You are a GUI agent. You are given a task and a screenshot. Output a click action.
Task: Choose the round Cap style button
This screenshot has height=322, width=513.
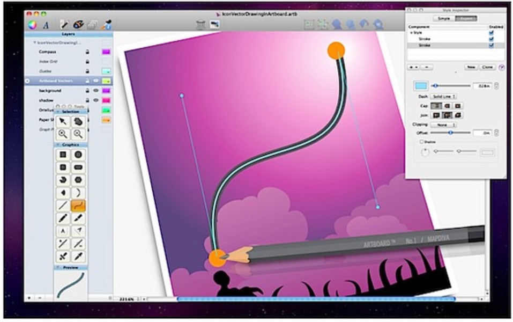[x=447, y=106]
